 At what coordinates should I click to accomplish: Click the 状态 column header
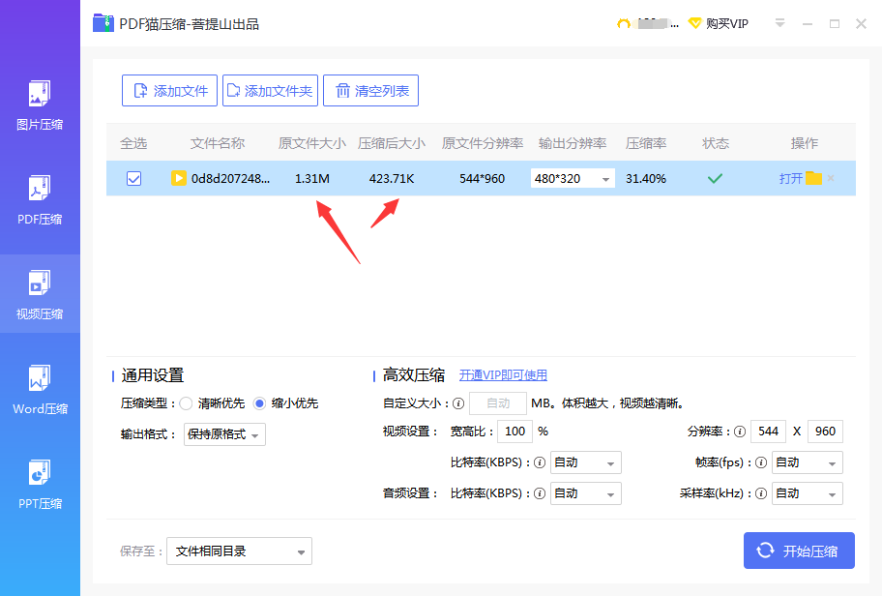coord(716,143)
